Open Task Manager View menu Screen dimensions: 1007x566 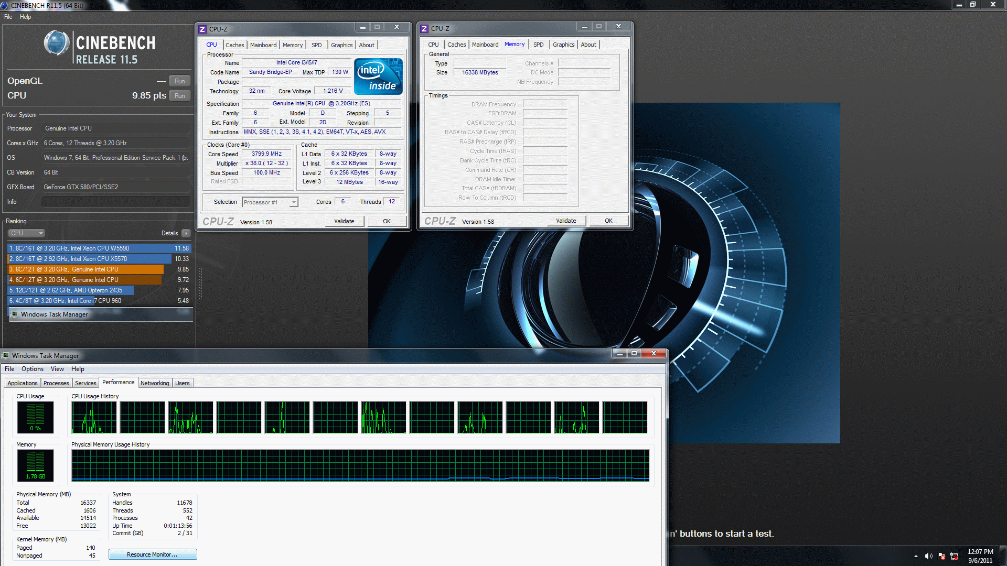57,369
